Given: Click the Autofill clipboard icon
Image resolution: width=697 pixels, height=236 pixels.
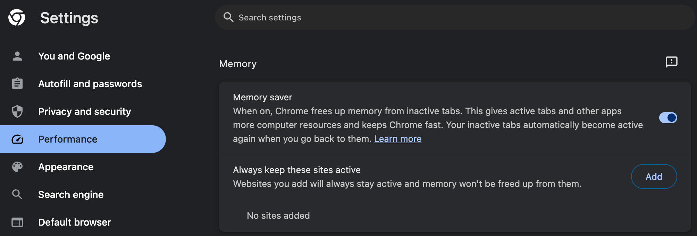Looking at the screenshot, I should 17,84.
